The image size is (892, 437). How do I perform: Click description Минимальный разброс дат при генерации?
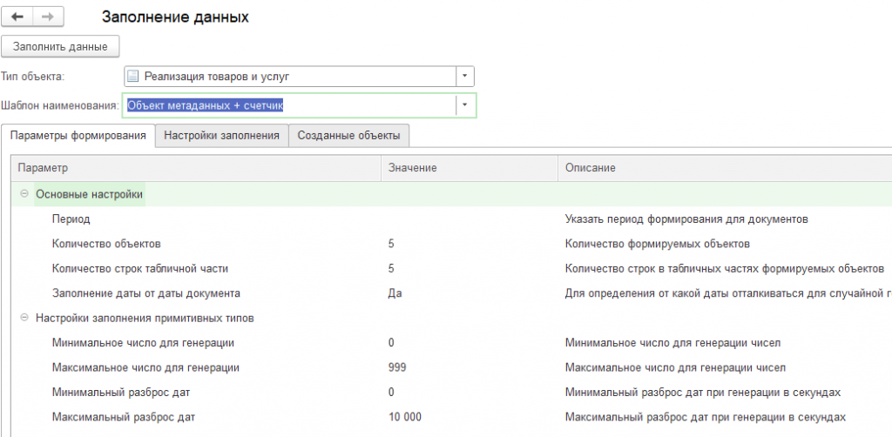pyautogui.click(x=703, y=393)
